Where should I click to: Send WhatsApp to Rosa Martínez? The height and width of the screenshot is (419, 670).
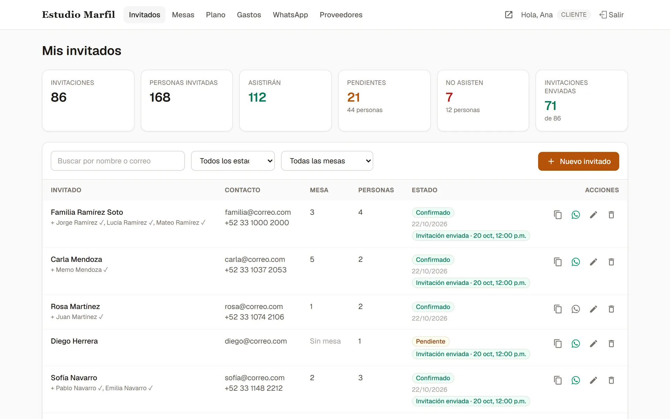[x=575, y=309]
